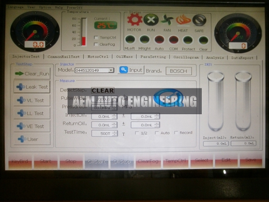Switch to the CommonRailTest tab
This screenshot has width=269, height=202.
coord(63,57)
